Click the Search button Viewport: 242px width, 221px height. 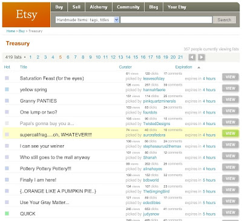click(x=224, y=20)
